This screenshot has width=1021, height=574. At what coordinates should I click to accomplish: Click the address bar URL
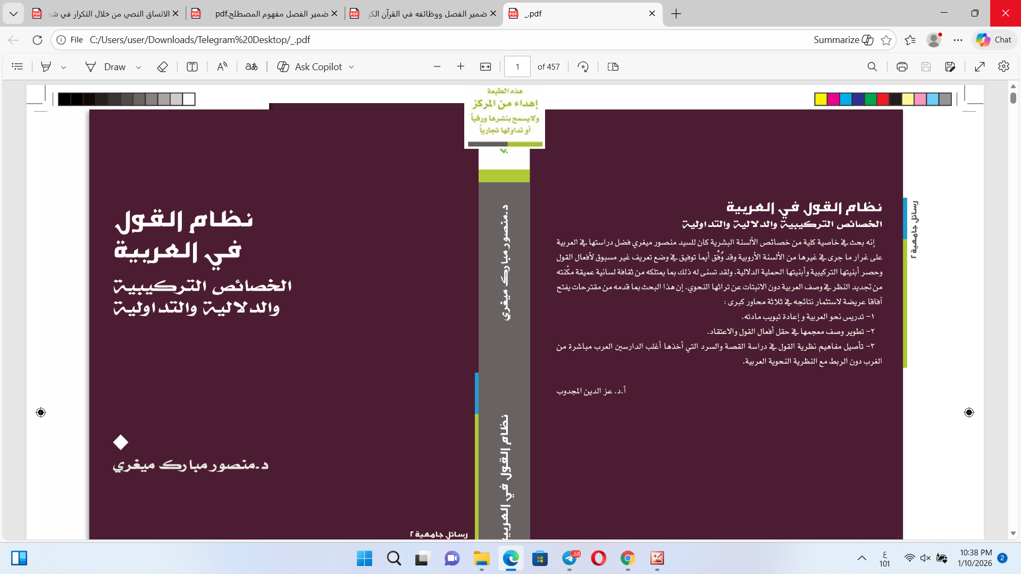point(200,40)
